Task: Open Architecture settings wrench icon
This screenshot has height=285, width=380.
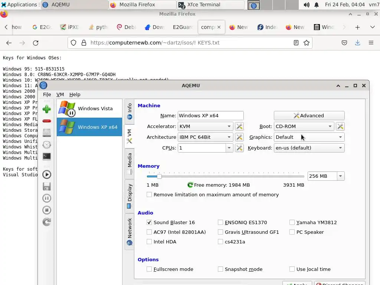Action: [239, 137]
